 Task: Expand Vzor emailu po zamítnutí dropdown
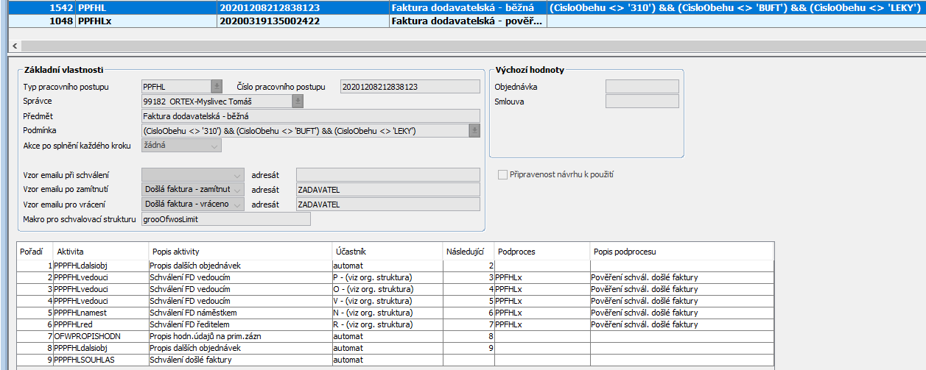[x=237, y=190]
